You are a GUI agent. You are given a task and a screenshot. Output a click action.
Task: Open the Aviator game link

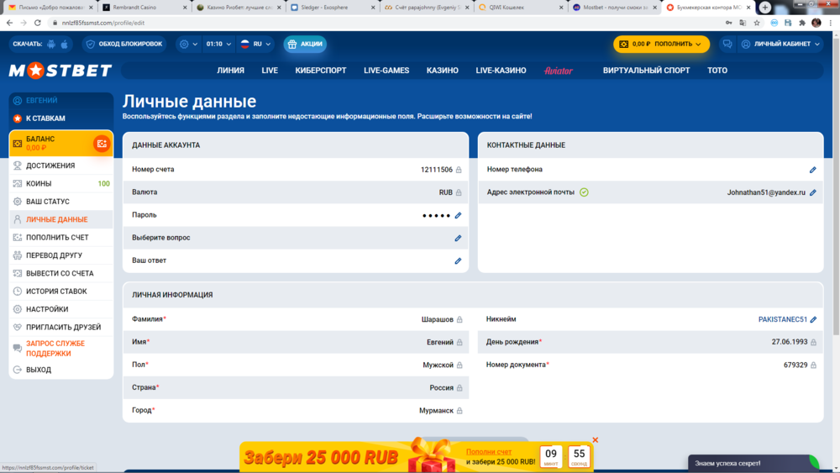[559, 71]
